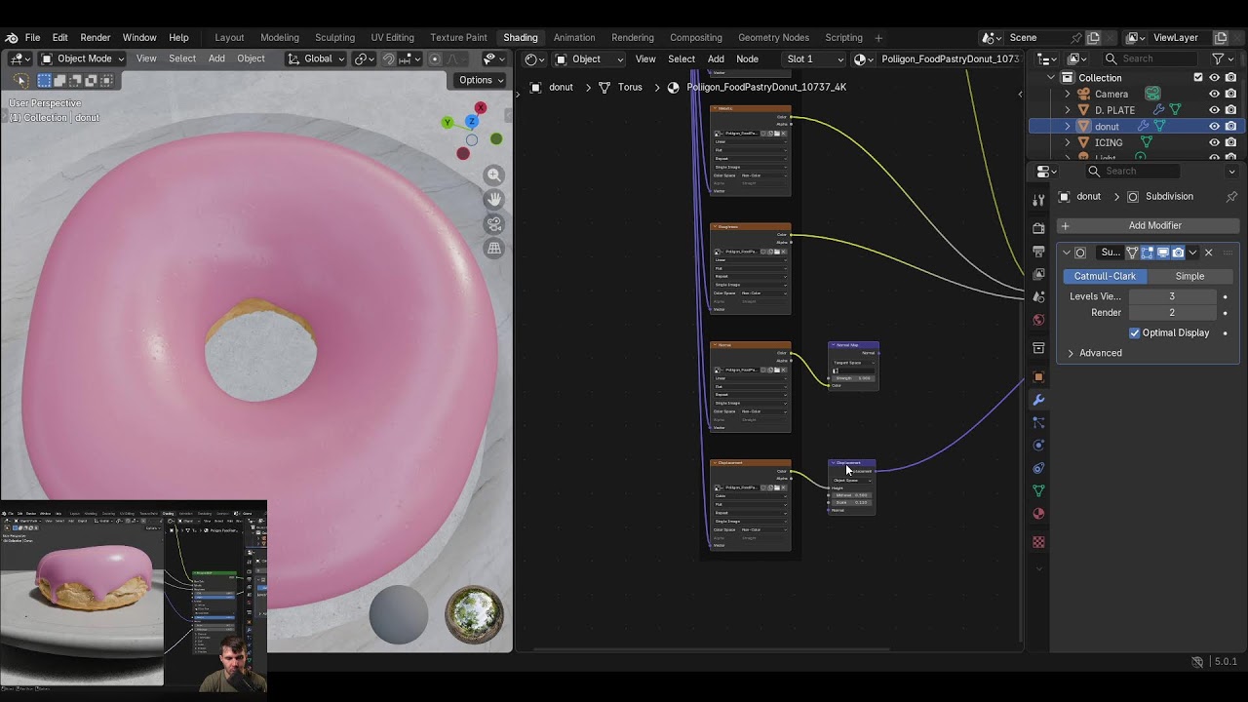1248x702 pixels.
Task: Open the node editor Node menu
Action: [x=747, y=58]
